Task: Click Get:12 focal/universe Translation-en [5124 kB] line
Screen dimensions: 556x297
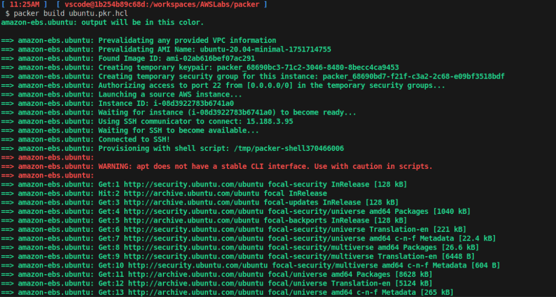Action: point(217,283)
